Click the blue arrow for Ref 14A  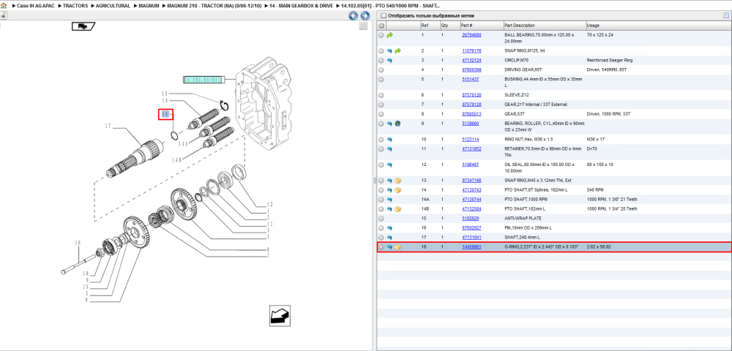point(389,200)
